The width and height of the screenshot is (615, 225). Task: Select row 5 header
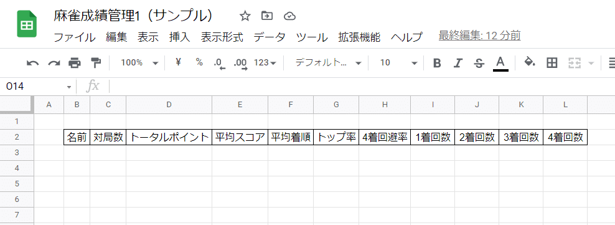tap(17, 184)
